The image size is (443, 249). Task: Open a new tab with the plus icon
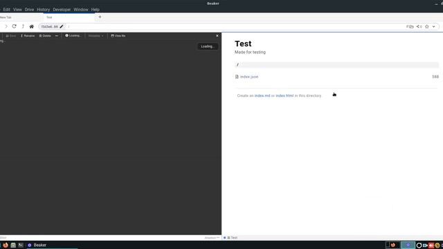coord(100,17)
